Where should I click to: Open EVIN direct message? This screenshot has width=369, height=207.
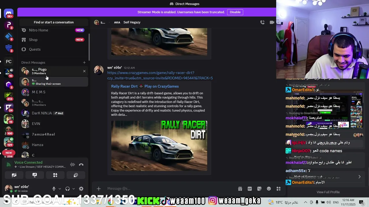[x=54, y=124]
